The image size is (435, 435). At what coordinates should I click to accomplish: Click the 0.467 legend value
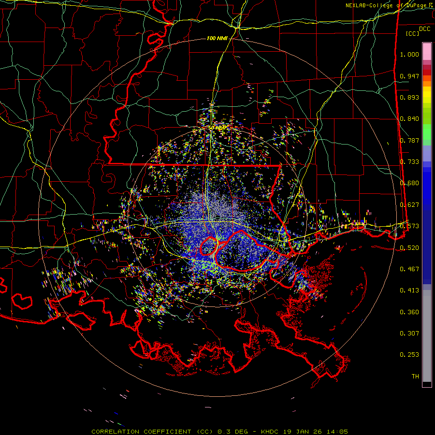(x=409, y=269)
